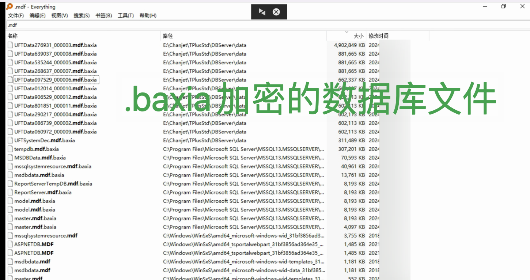Select file name UFTData097529_000006.mdf.baxia
Screen dimensions: 530x280
tap(56, 80)
